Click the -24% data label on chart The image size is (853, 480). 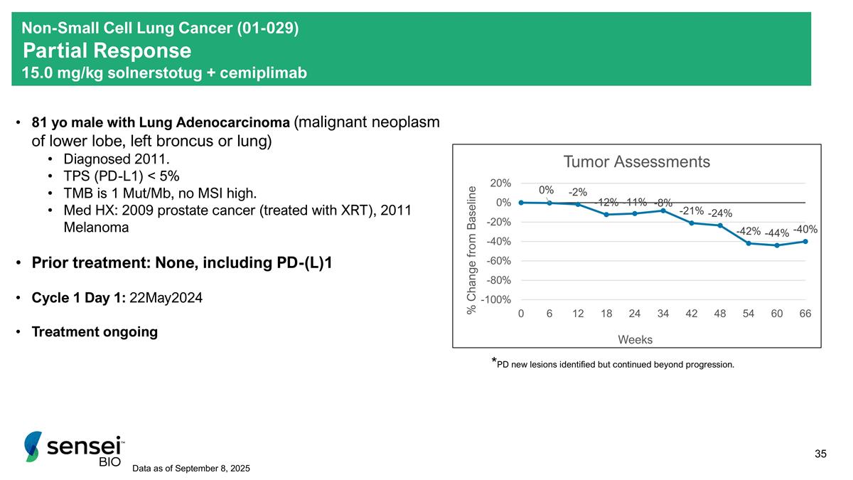point(720,213)
